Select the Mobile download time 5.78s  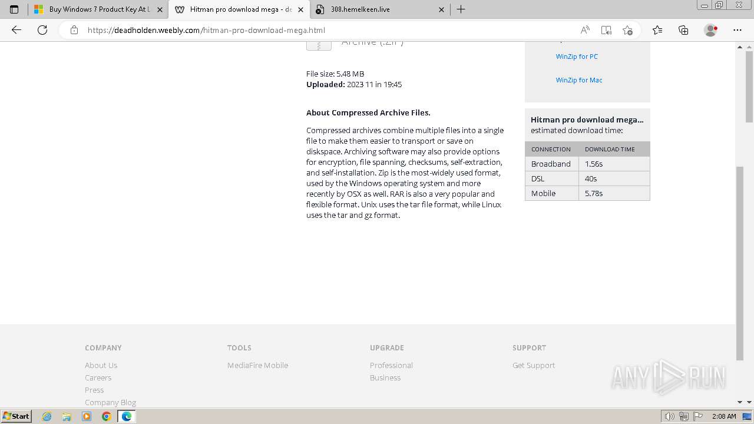pos(594,193)
